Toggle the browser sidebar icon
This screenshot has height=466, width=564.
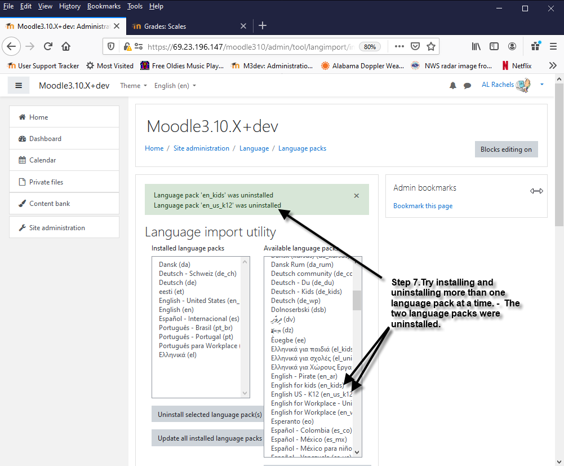point(494,46)
